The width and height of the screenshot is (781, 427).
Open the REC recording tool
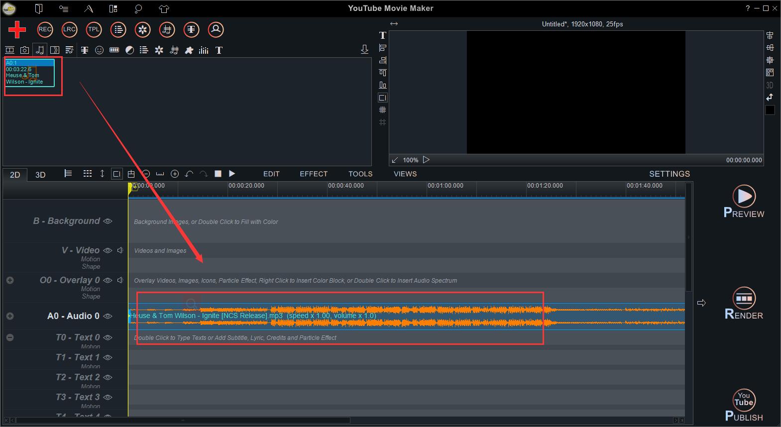tap(45, 29)
